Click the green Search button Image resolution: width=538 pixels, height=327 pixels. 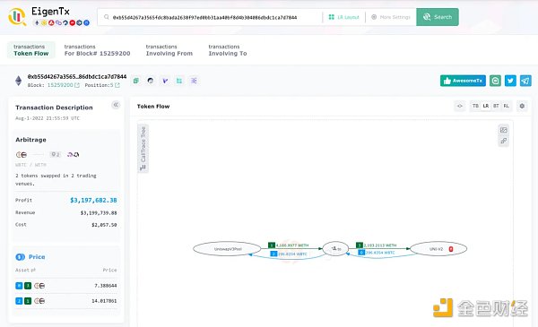pos(438,17)
